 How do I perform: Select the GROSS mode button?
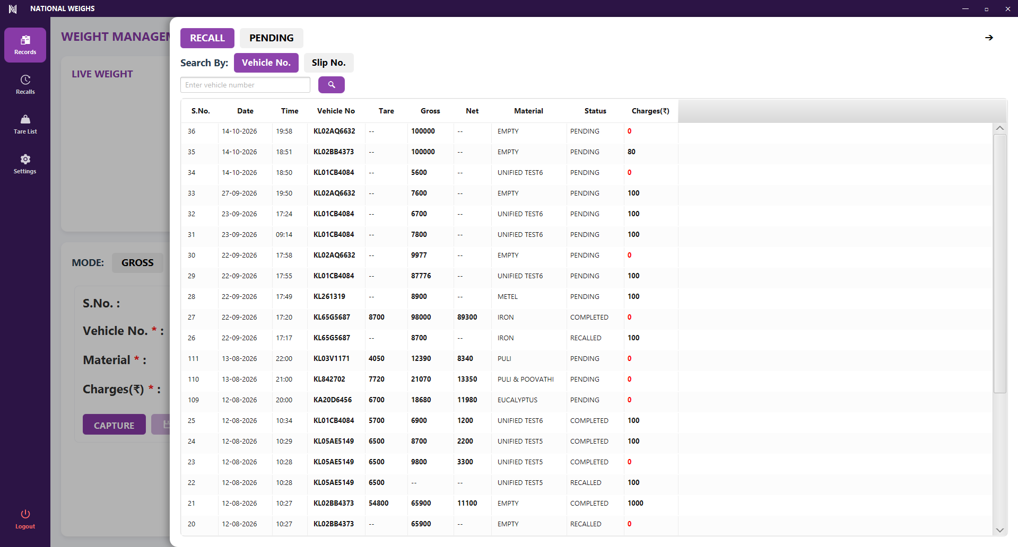(137, 263)
